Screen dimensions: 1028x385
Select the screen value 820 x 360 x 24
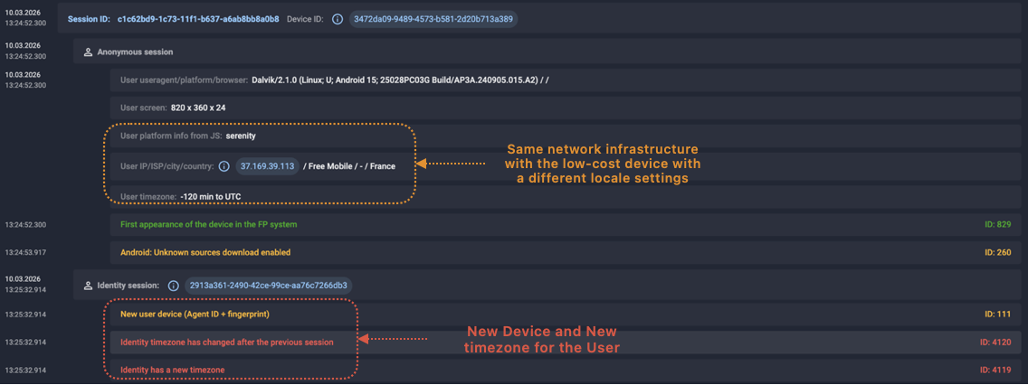coord(198,108)
